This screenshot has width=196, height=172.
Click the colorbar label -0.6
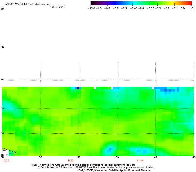point(115,8)
